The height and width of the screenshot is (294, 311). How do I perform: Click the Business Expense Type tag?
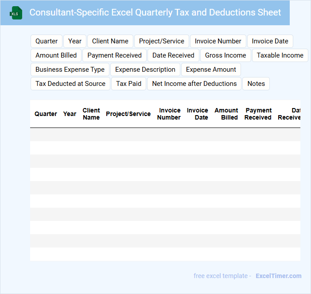point(70,70)
